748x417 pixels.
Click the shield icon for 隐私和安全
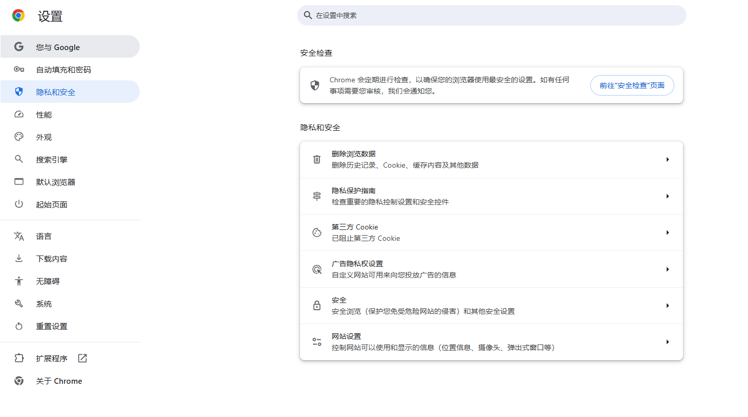pyautogui.click(x=19, y=91)
